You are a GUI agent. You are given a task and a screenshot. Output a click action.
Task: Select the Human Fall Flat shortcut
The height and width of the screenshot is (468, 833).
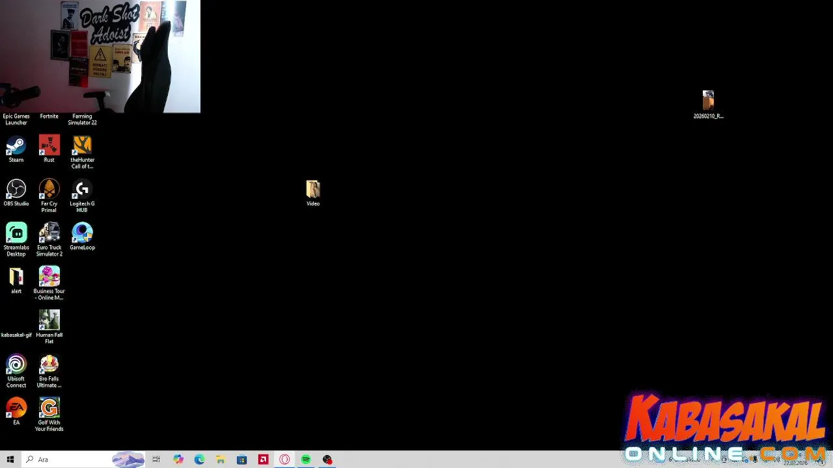(x=49, y=327)
